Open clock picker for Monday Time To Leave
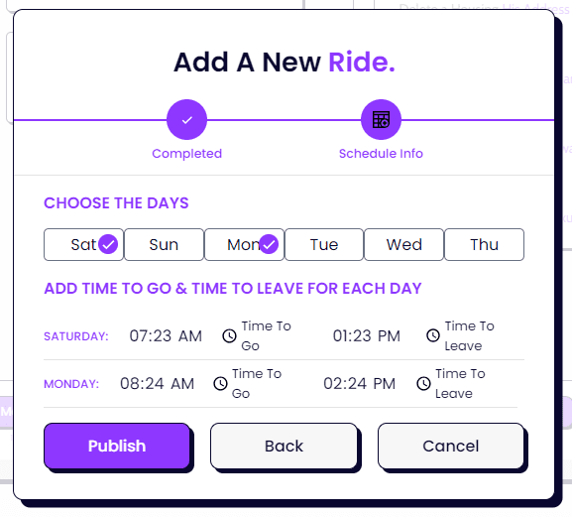Viewport: 572px width, 517px height. click(423, 383)
